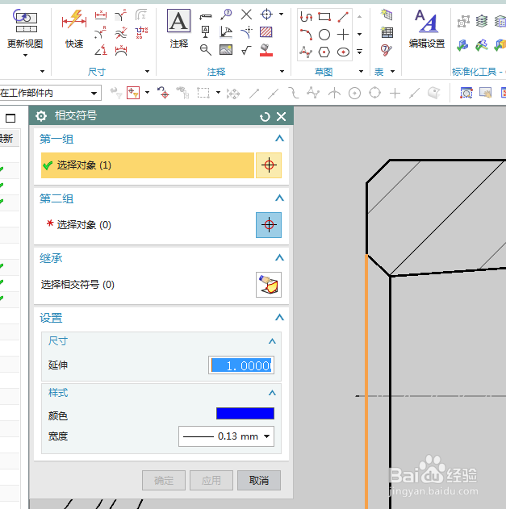
Task: Collapse the 尺寸 subsection in settings
Action: point(272,341)
